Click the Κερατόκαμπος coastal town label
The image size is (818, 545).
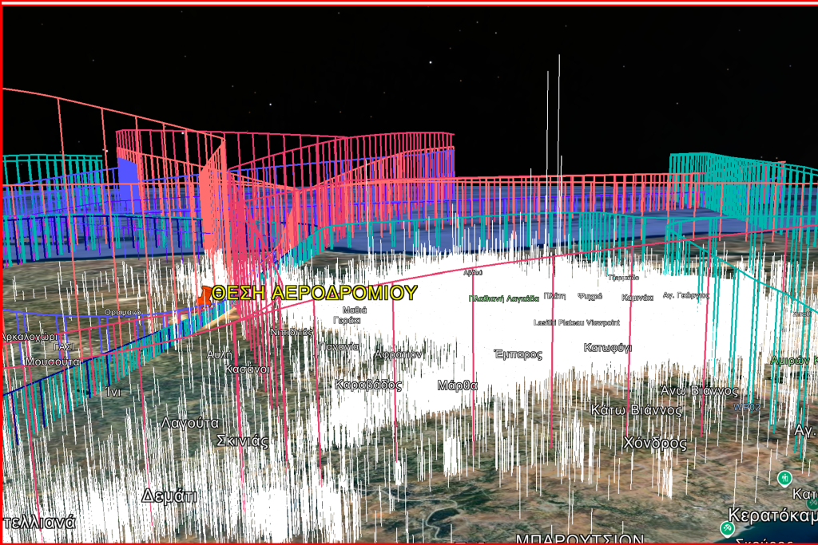[x=772, y=513]
